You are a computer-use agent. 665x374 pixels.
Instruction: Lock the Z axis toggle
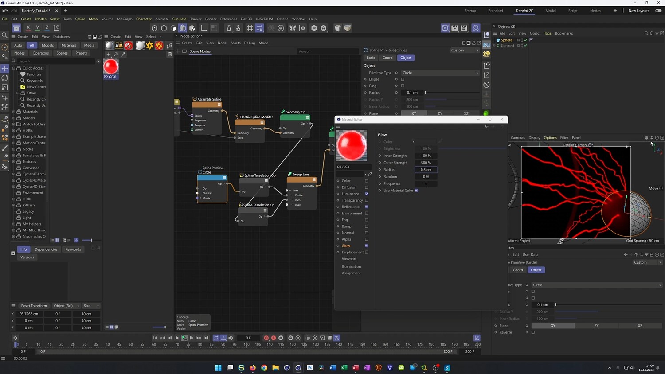point(47,28)
